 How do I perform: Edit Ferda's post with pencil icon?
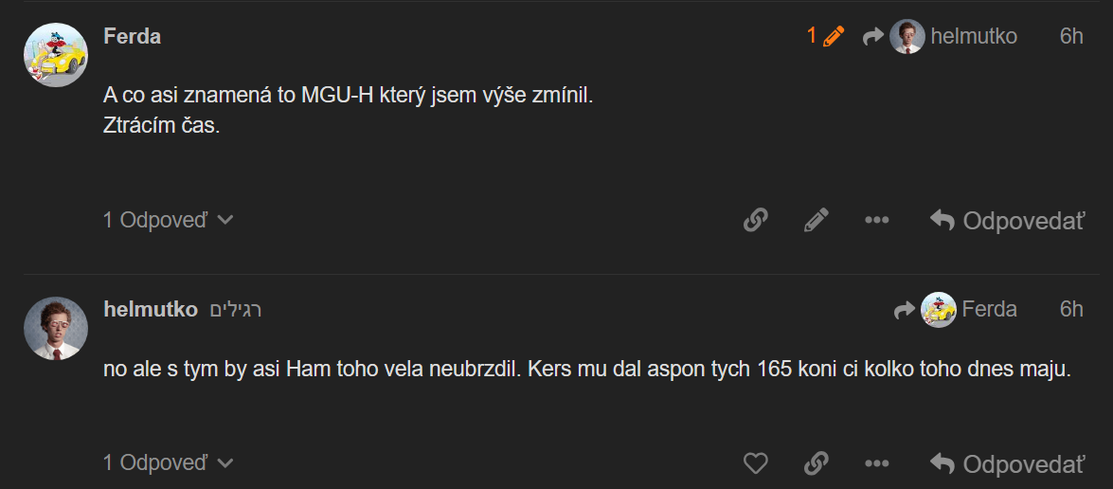click(816, 221)
